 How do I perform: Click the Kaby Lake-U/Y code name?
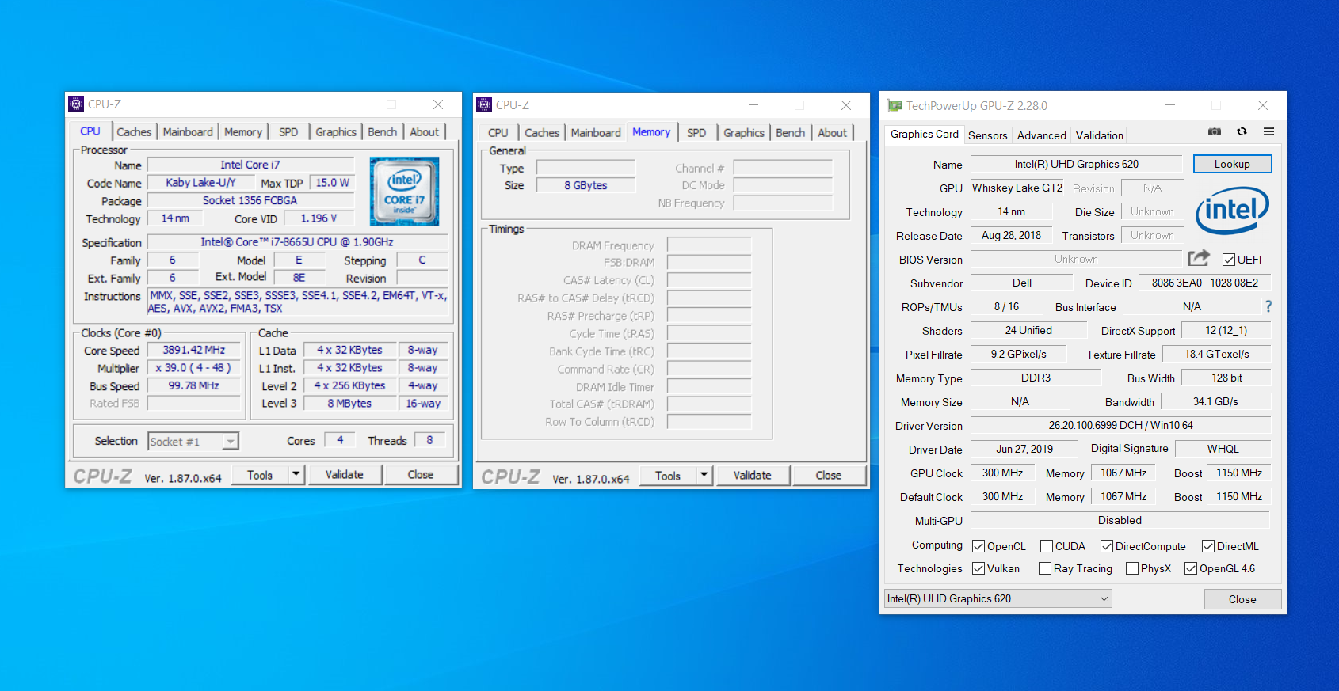pos(200,183)
